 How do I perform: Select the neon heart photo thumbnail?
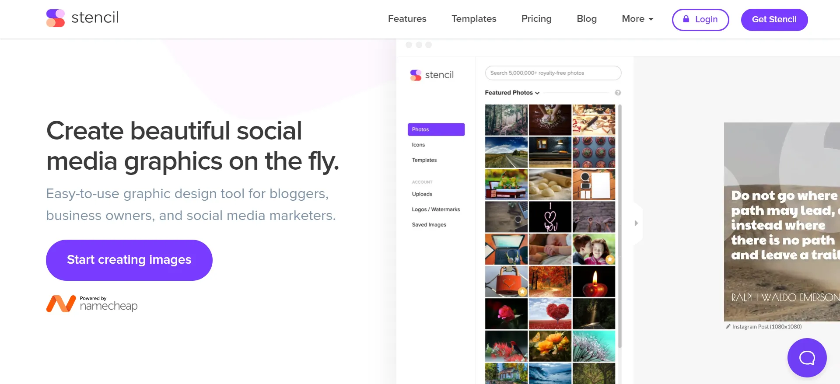click(550, 217)
